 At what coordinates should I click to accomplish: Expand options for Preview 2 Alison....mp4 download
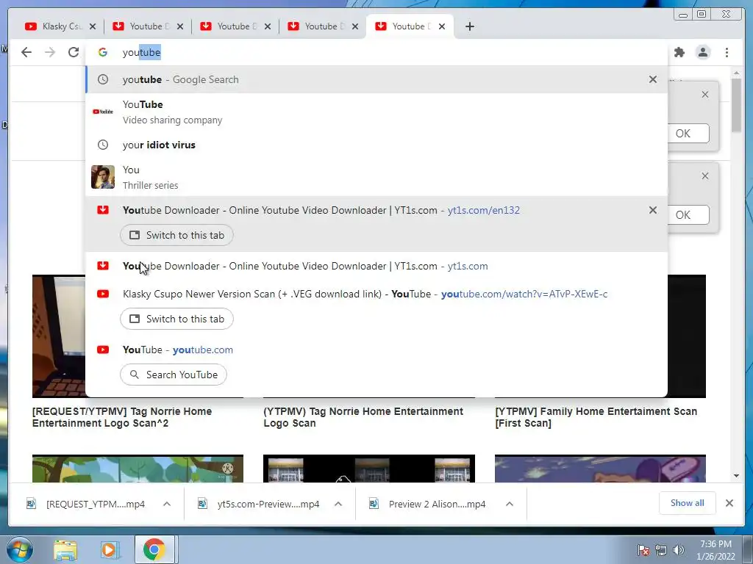click(x=510, y=504)
